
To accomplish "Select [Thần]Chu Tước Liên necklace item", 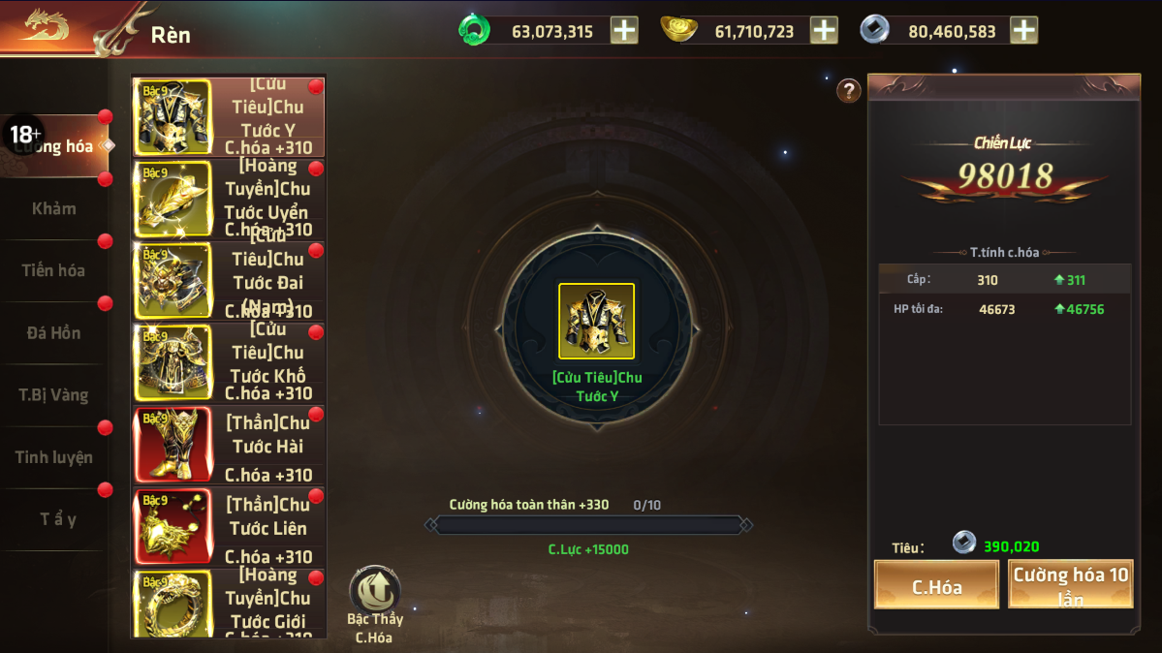I will pyautogui.click(x=229, y=527).
